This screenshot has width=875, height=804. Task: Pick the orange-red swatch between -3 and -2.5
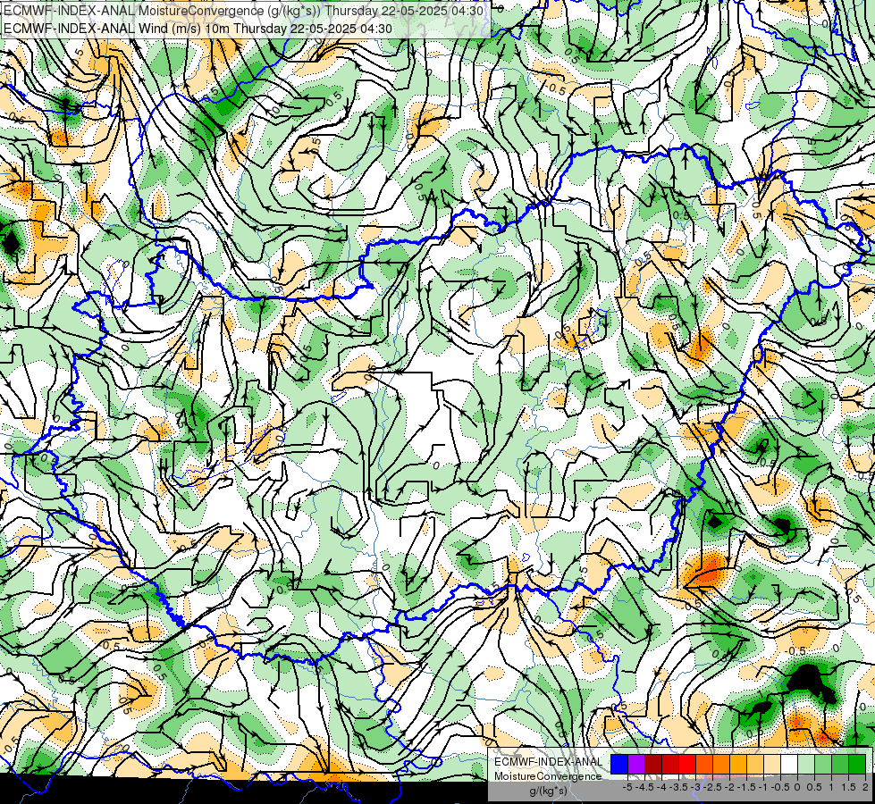click(704, 765)
